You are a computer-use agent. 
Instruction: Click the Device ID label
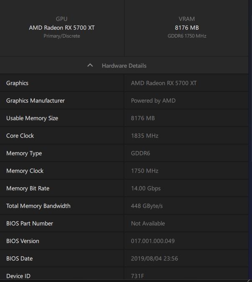tap(18, 276)
